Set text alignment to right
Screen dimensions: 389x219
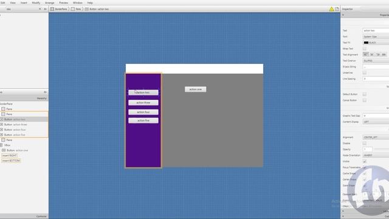[x=377, y=55]
